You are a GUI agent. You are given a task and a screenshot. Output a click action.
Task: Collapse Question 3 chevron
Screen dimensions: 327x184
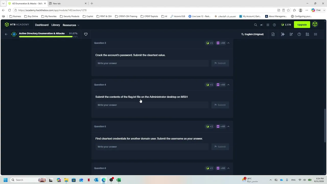pyautogui.click(x=228, y=43)
